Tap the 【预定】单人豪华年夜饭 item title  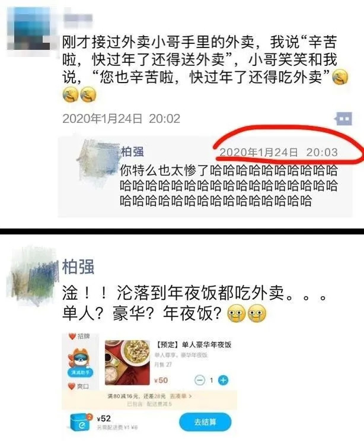[193, 344]
